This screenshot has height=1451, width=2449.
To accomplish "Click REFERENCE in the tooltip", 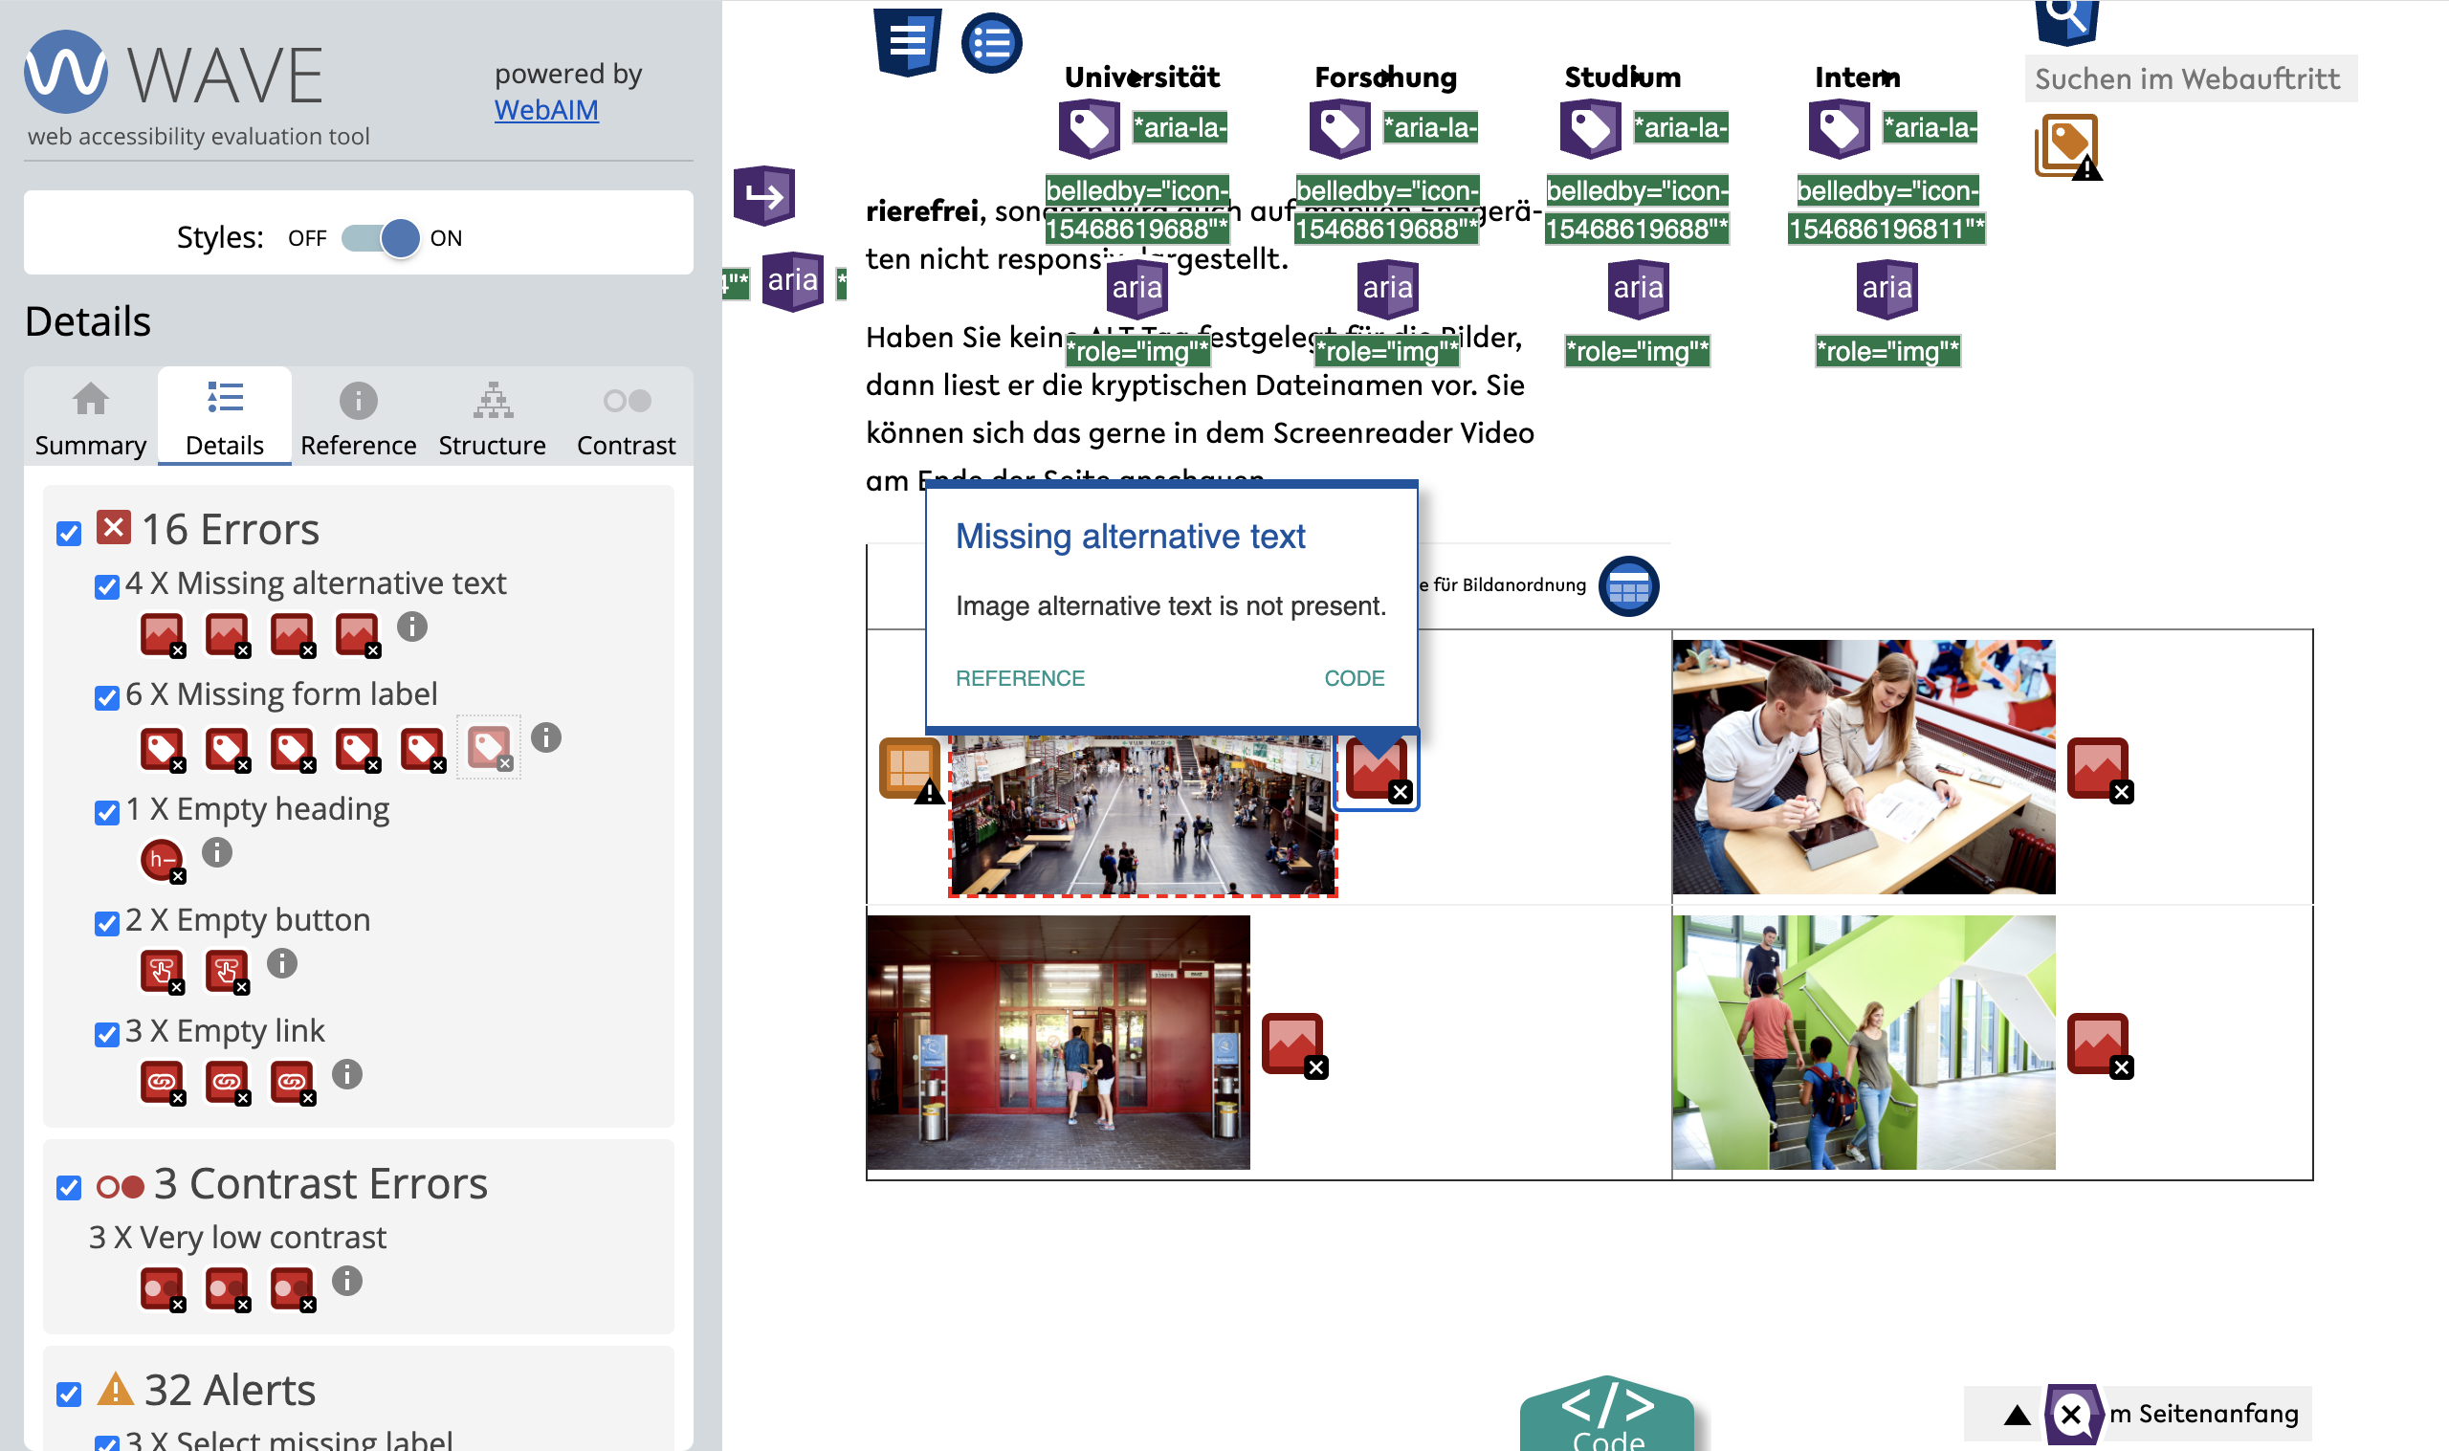I will pyautogui.click(x=1020, y=677).
